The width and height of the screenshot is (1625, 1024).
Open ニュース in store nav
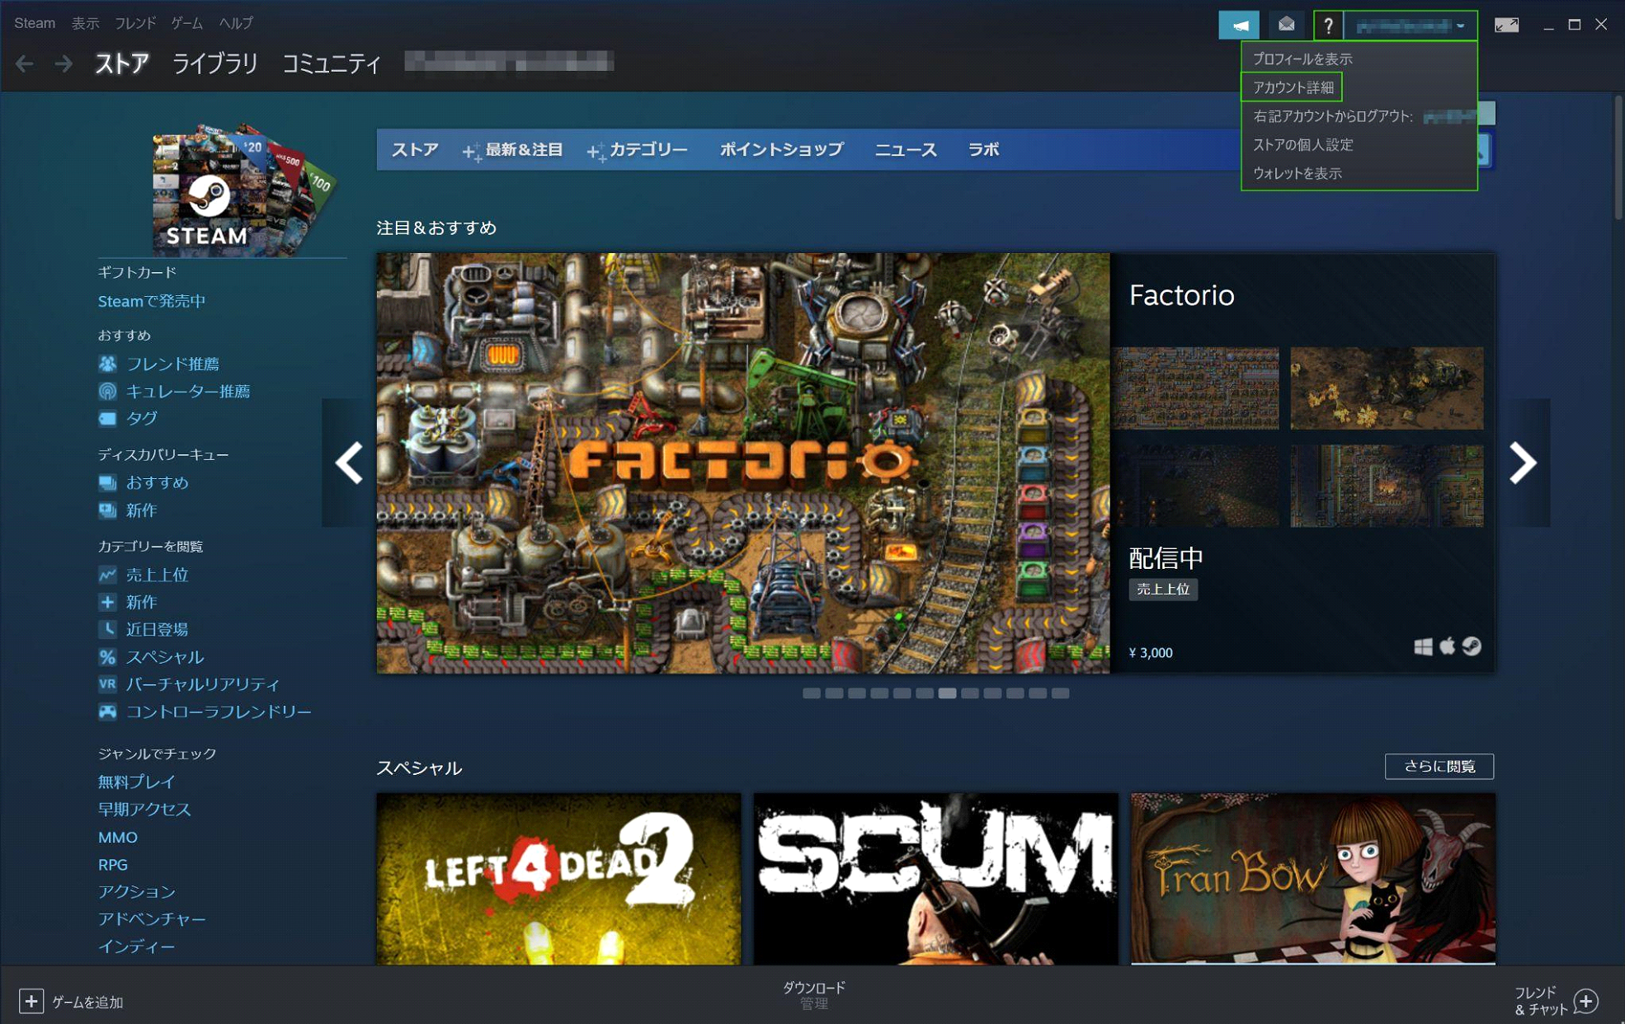(906, 150)
